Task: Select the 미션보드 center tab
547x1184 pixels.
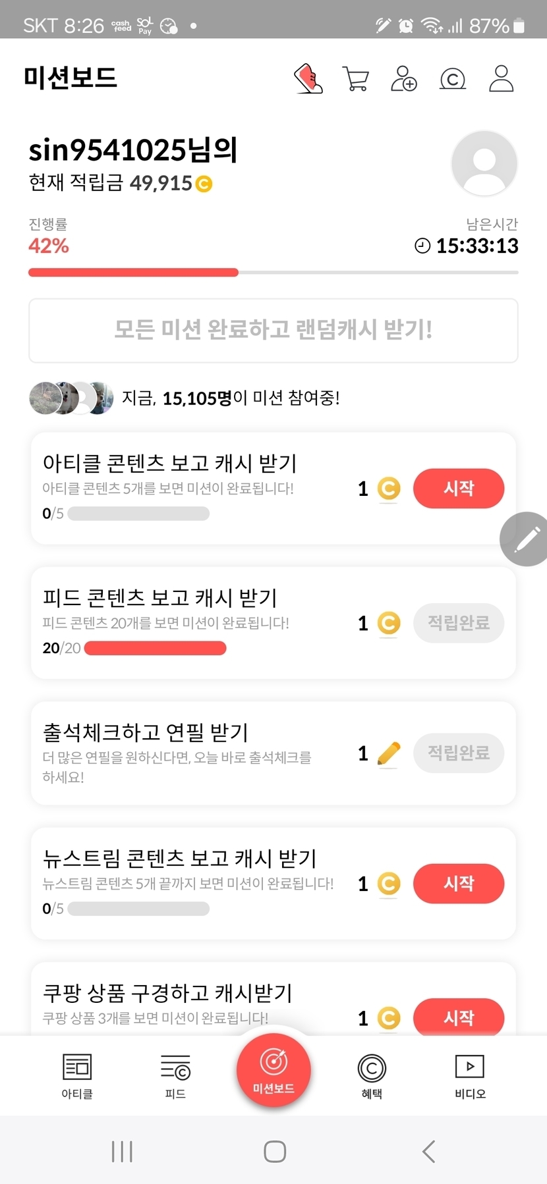Action: (273, 1070)
